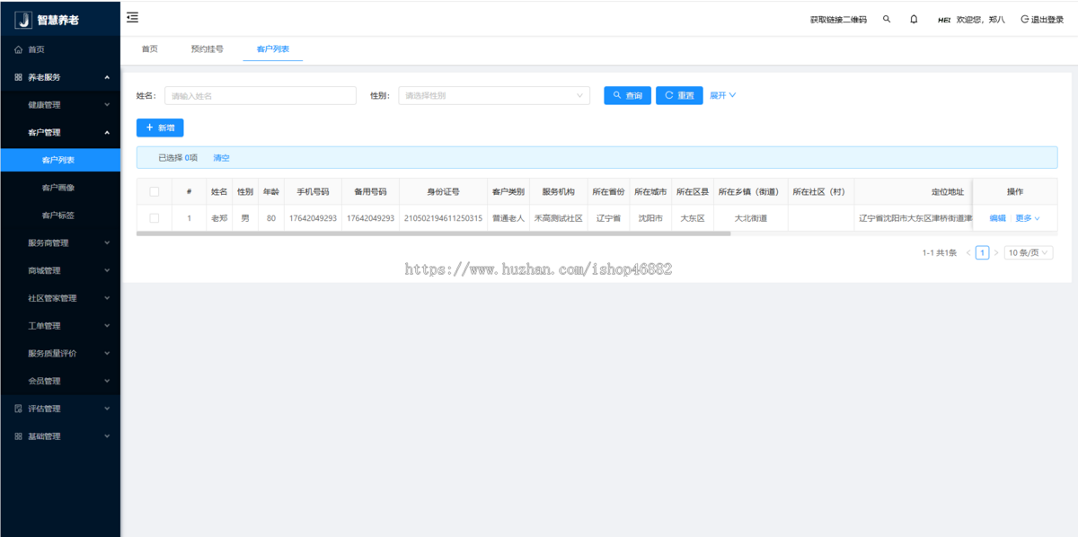Viewport: 1078px width, 537px height.
Task: Click the 基础管理 grid icon in the sidebar
Action: [19, 436]
